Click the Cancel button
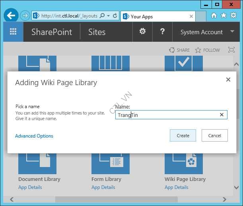Viewport: 243px width, 206px height. (x=214, y=136)
